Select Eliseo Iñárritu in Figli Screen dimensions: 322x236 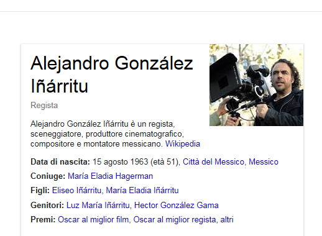click(76, 191)
